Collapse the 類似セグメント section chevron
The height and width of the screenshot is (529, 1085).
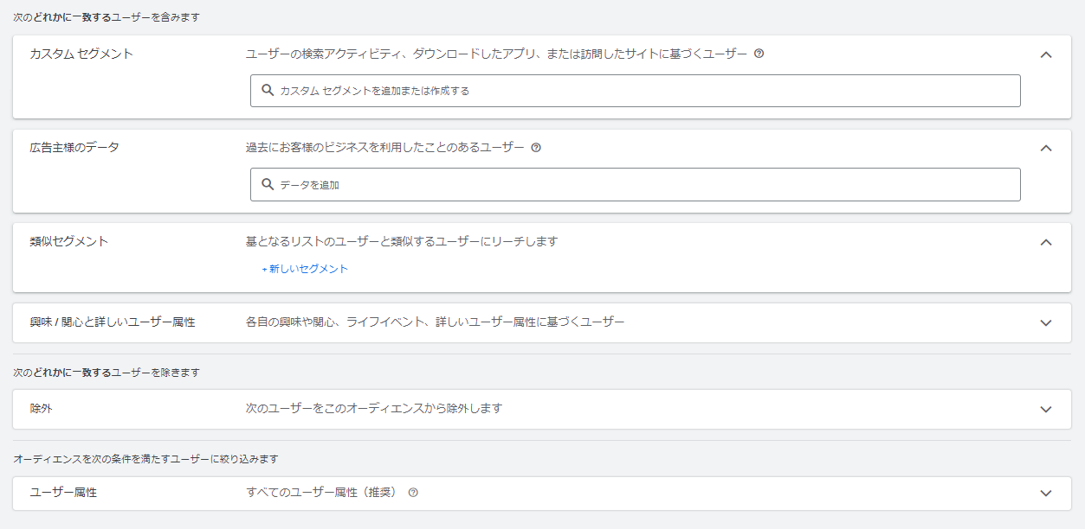[x=1045, y=242]
